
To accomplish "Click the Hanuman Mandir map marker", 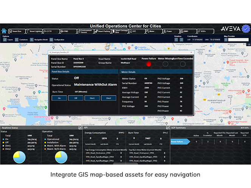I will click(x=15, y=60).
